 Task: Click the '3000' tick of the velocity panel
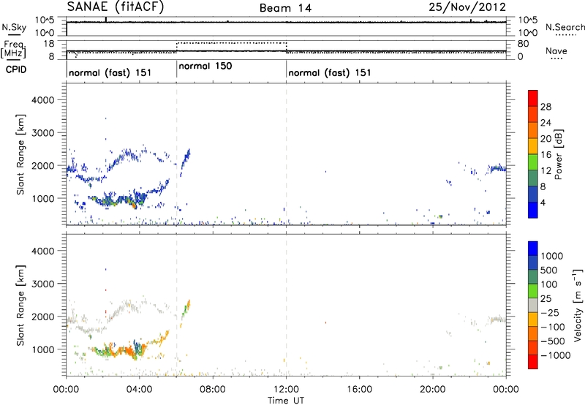(43, 284)
